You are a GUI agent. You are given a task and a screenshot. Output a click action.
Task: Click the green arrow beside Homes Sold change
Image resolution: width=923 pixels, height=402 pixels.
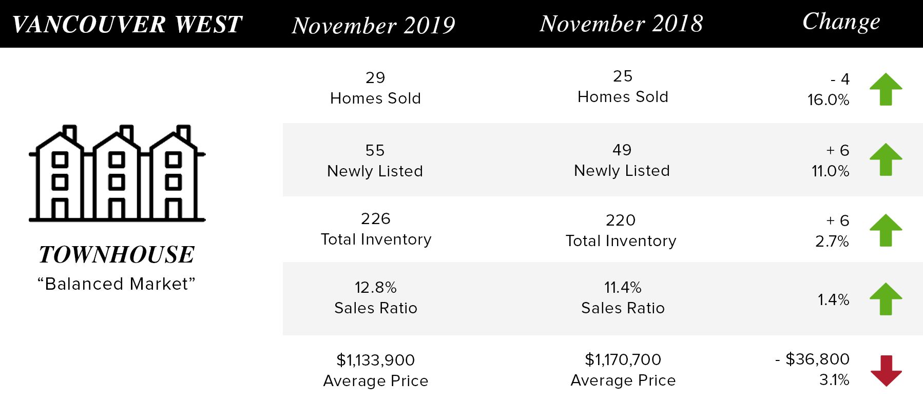[x=886, y=89]
